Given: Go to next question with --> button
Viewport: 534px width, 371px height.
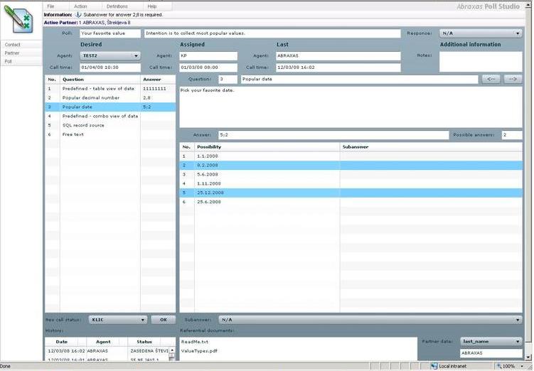Looking at the screenshot, I should pos(513,79).
